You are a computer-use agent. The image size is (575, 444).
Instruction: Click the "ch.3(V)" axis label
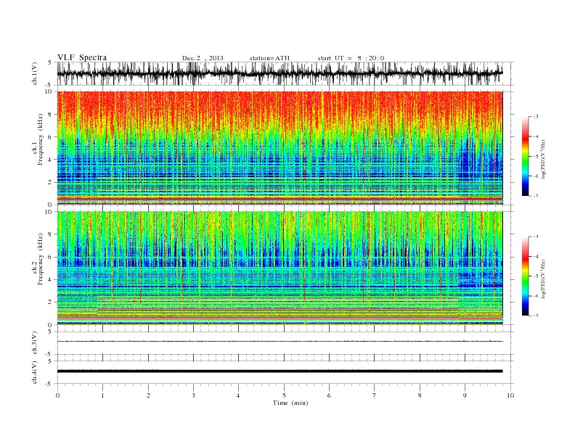tap(35, 343)
